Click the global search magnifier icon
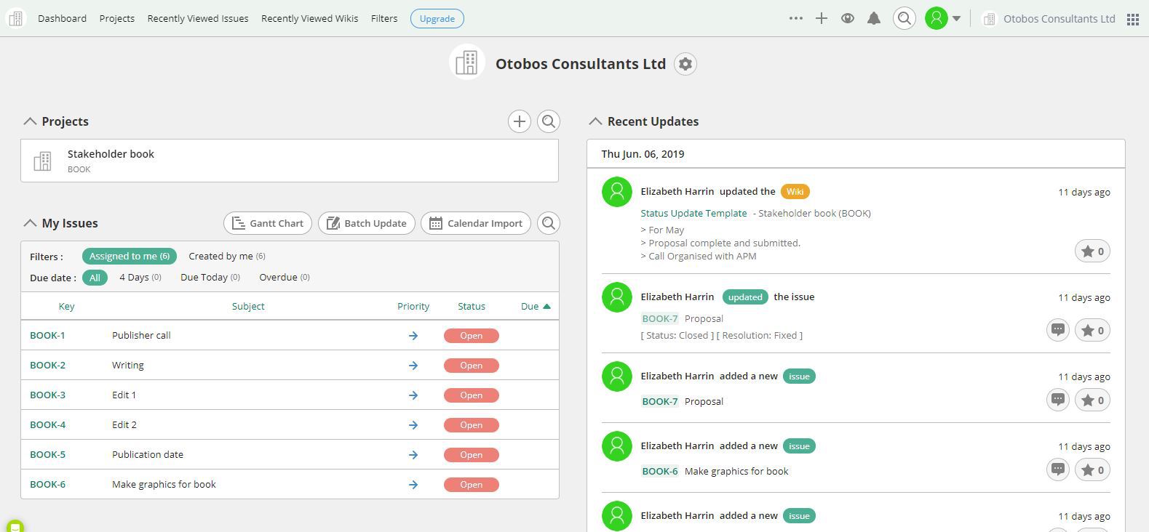The width and height of the screenshot is (1149, 532). coord(905,18)
